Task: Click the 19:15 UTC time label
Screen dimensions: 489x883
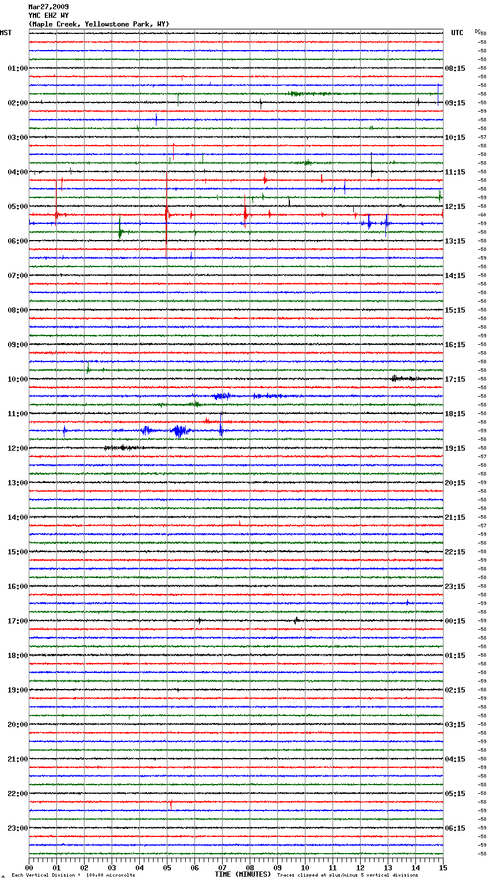Action: (455, 448)
